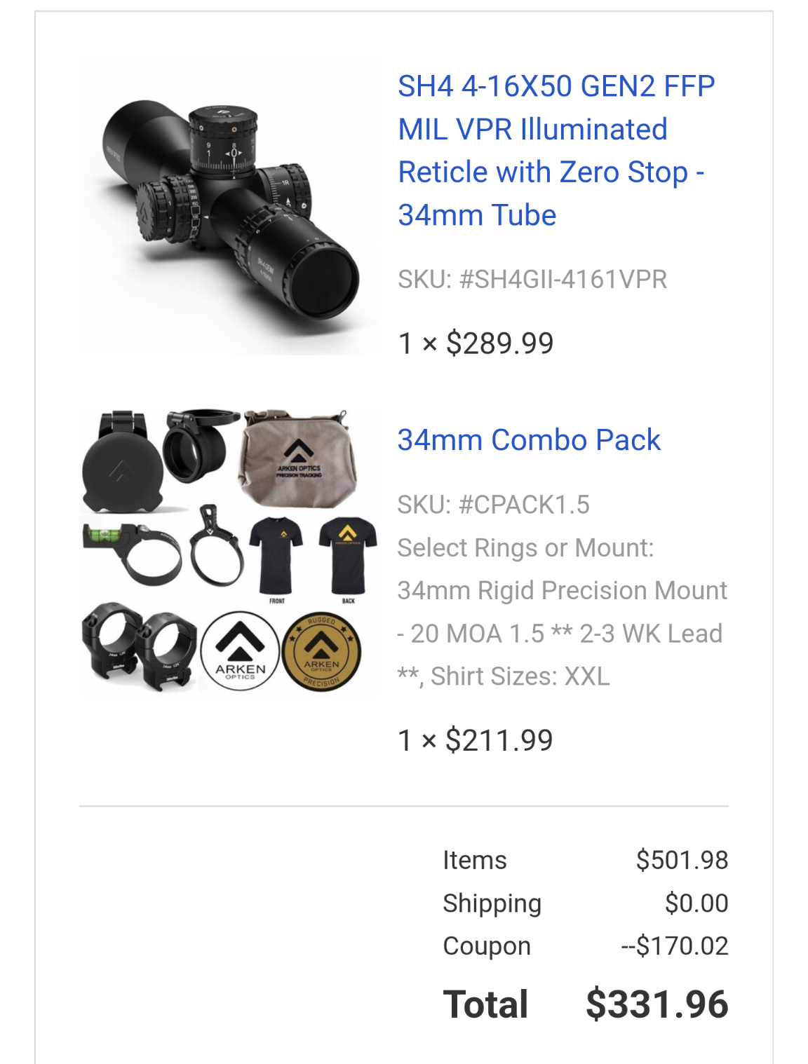Click the Shipping amount $0.00
Image resolution: width=808 pixels, height=1064 pixels.
pos(696,903)
